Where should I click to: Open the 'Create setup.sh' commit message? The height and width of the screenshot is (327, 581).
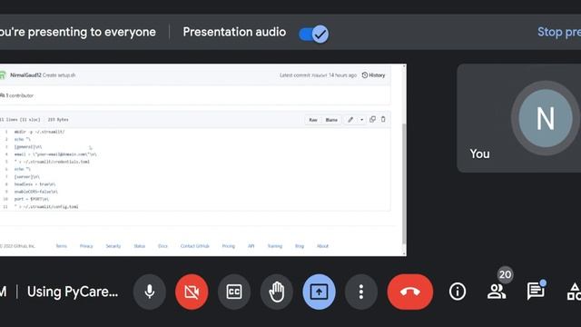click(x=59, y=75)
